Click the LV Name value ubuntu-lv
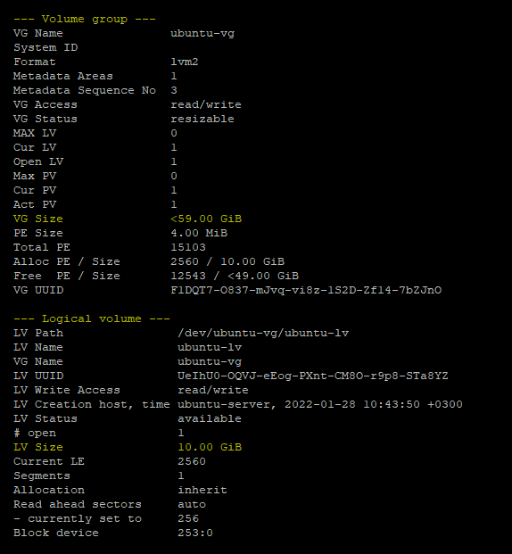Viewport: 512px width, 554px height. point(210,347)
